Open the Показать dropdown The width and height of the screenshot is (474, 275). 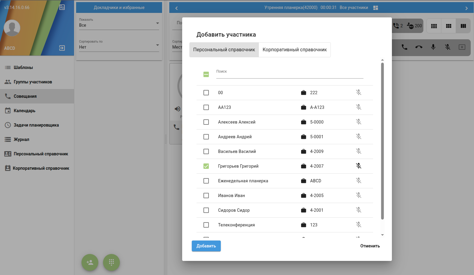119,25
